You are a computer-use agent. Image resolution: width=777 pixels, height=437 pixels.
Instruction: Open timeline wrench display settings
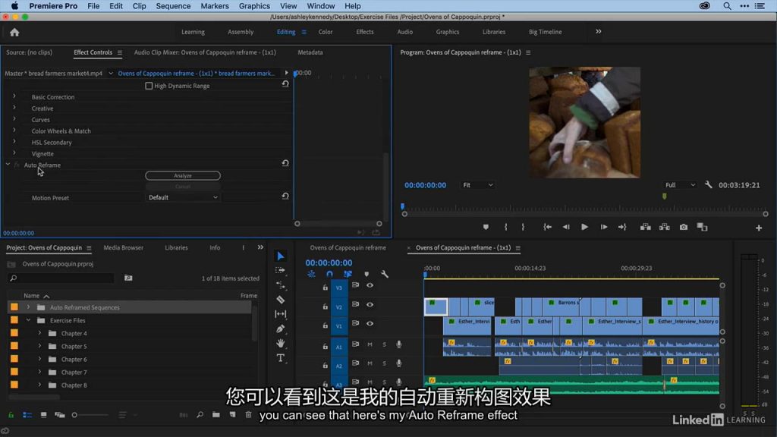[x=385, y=274]
